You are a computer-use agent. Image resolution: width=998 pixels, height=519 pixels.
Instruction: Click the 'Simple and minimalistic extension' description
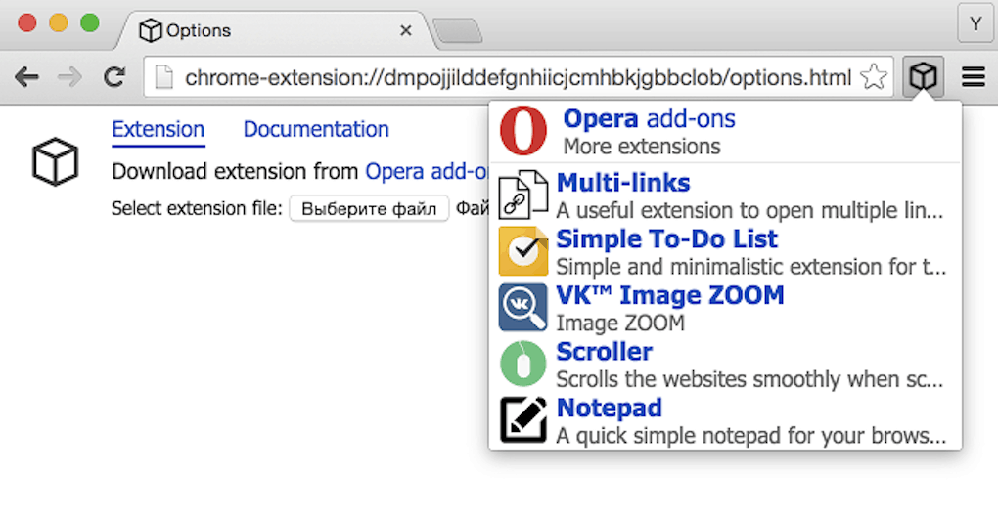[x=751, y=267]
